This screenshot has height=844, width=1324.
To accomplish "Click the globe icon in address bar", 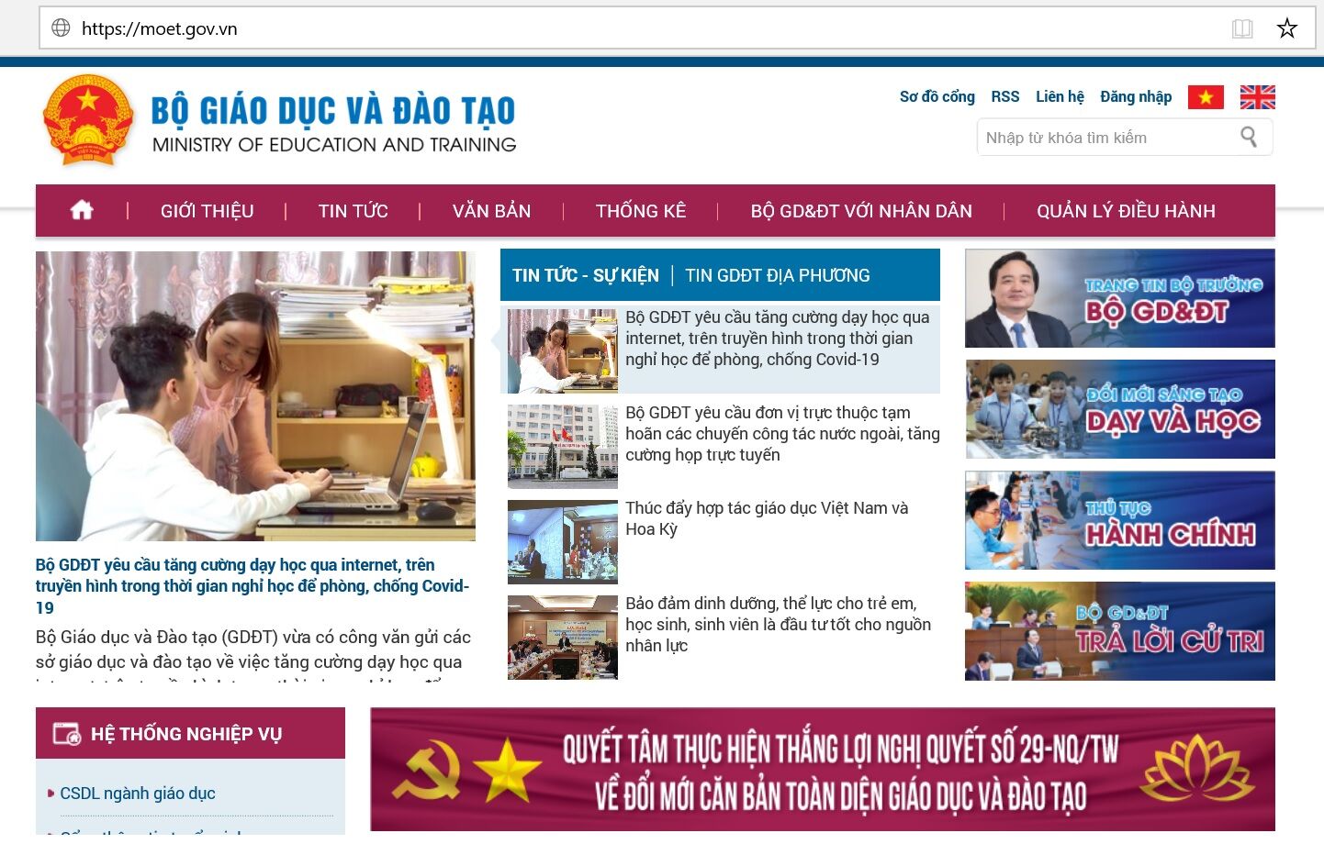I will point(61,28).
